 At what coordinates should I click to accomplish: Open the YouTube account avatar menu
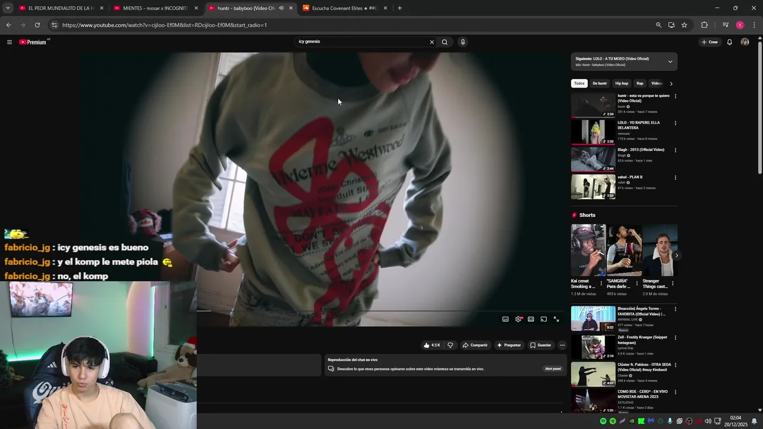(745, 42)
